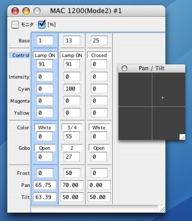Click Tilt field in second column
192x221 pixels.
(x=72, y=197)
